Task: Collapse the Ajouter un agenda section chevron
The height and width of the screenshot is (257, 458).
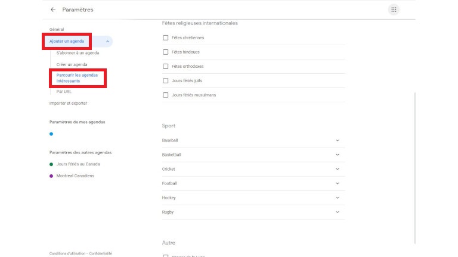Action: pyautogui.click(x=107, y=42)
